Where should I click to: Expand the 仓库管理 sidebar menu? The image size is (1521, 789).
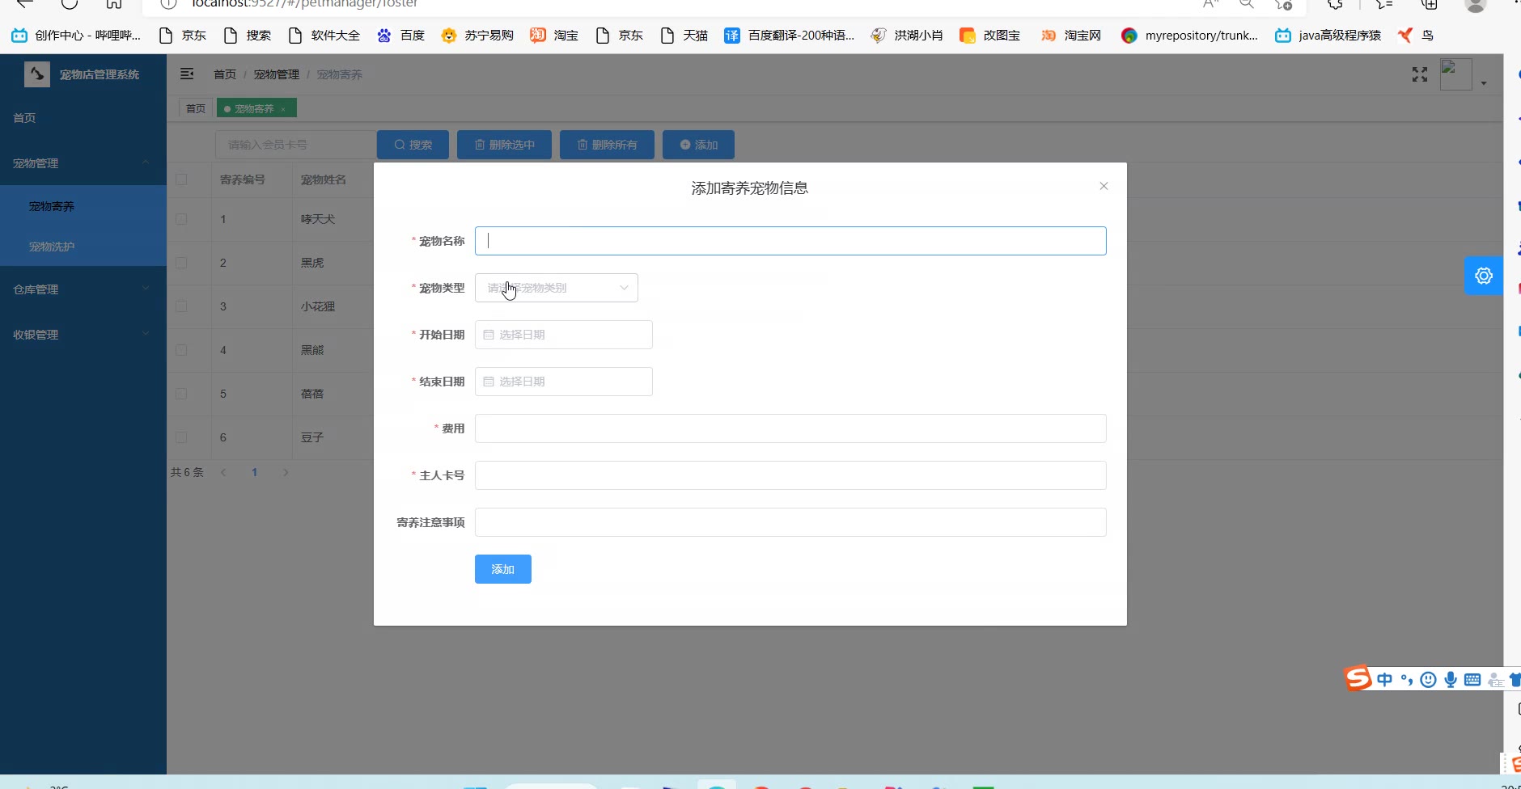(x=83, y=289)
